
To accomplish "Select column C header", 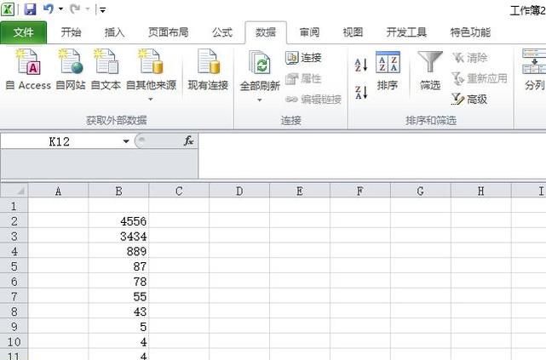I will (179, 191).
